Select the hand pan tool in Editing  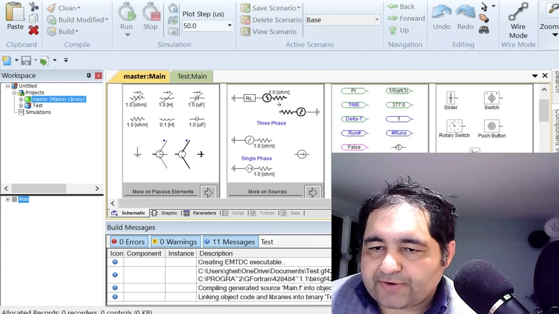pos(484,18)
